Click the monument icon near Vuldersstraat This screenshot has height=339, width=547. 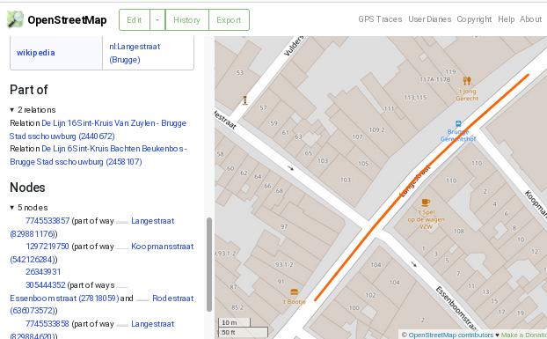[x=245, y=100]
